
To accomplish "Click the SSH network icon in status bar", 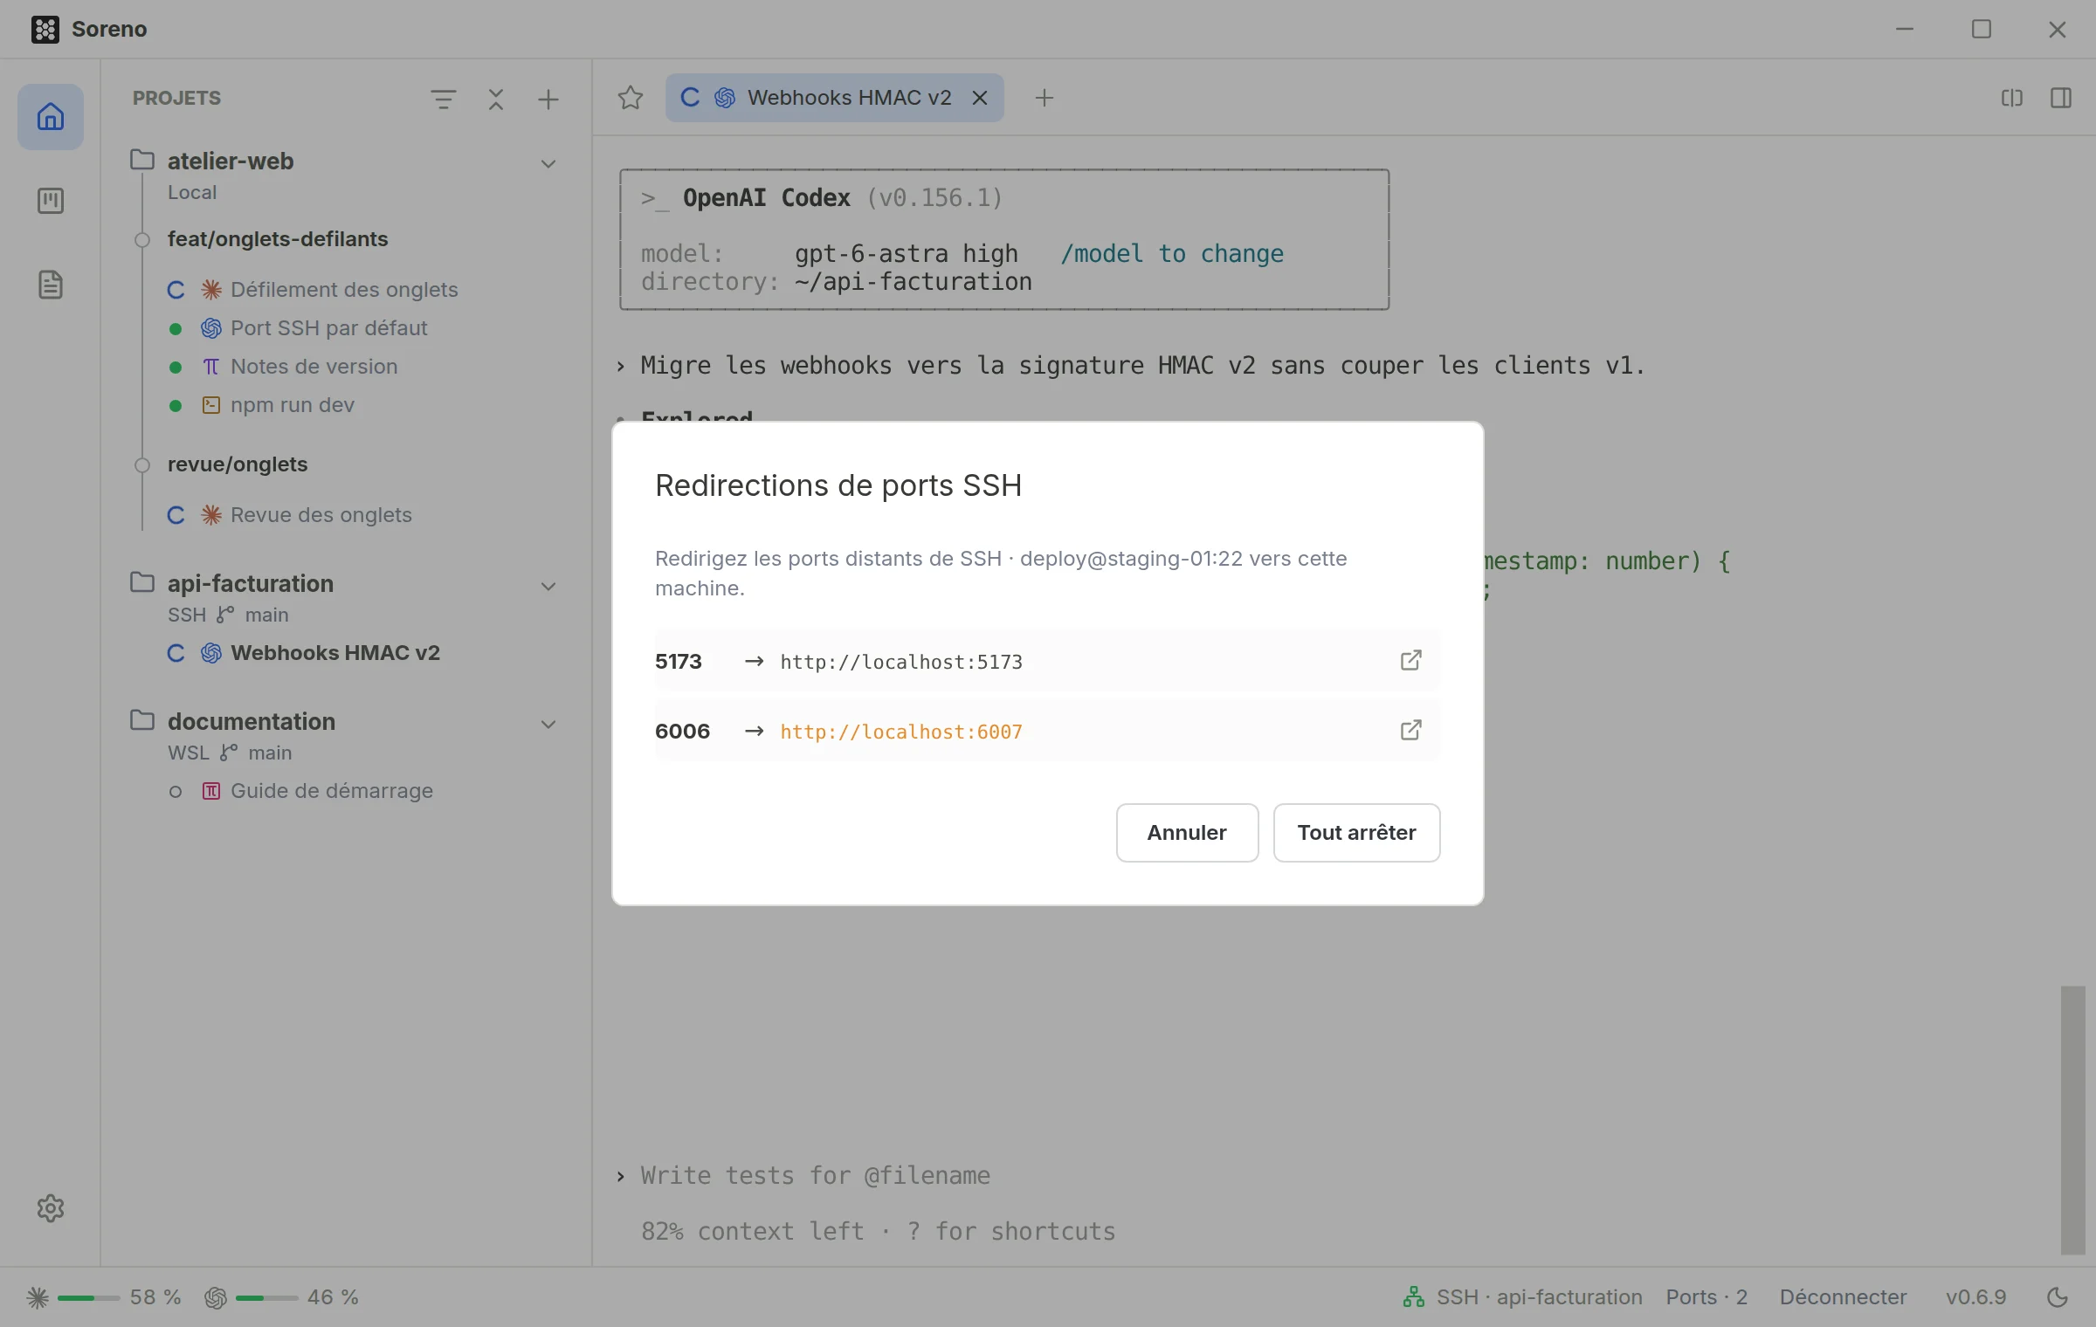I will point(1414,1297).
